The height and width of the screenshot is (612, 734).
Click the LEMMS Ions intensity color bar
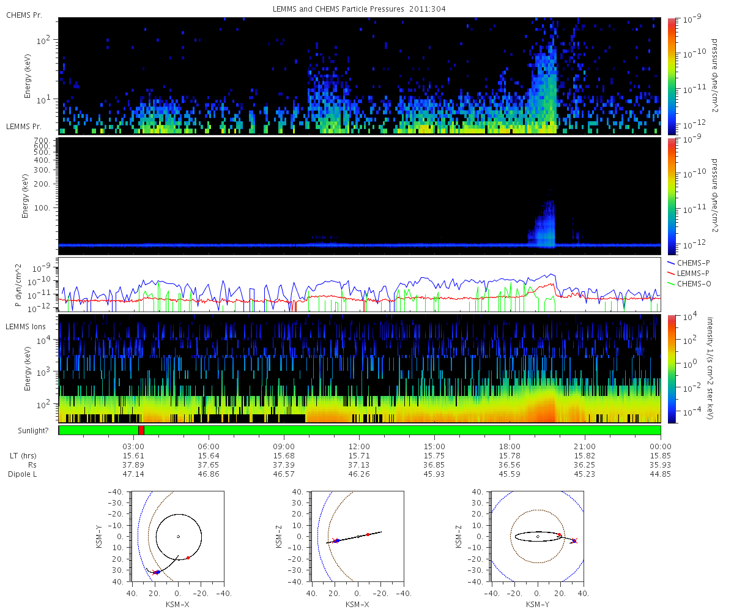click(x=671, y=368)
